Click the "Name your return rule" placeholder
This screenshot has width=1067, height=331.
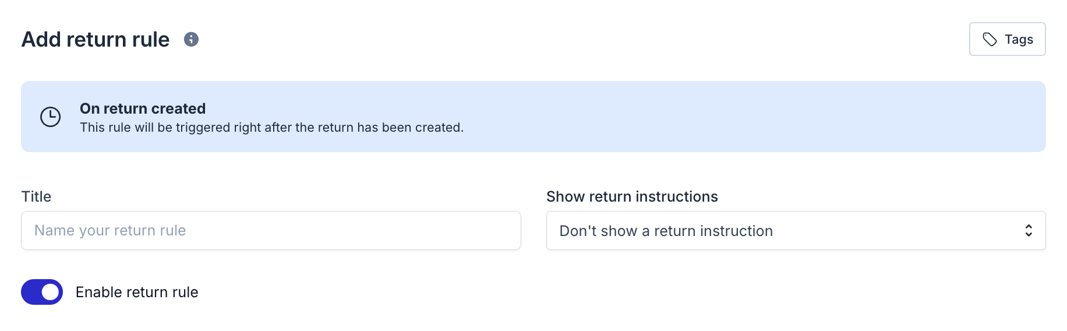[x=110, y=231]
